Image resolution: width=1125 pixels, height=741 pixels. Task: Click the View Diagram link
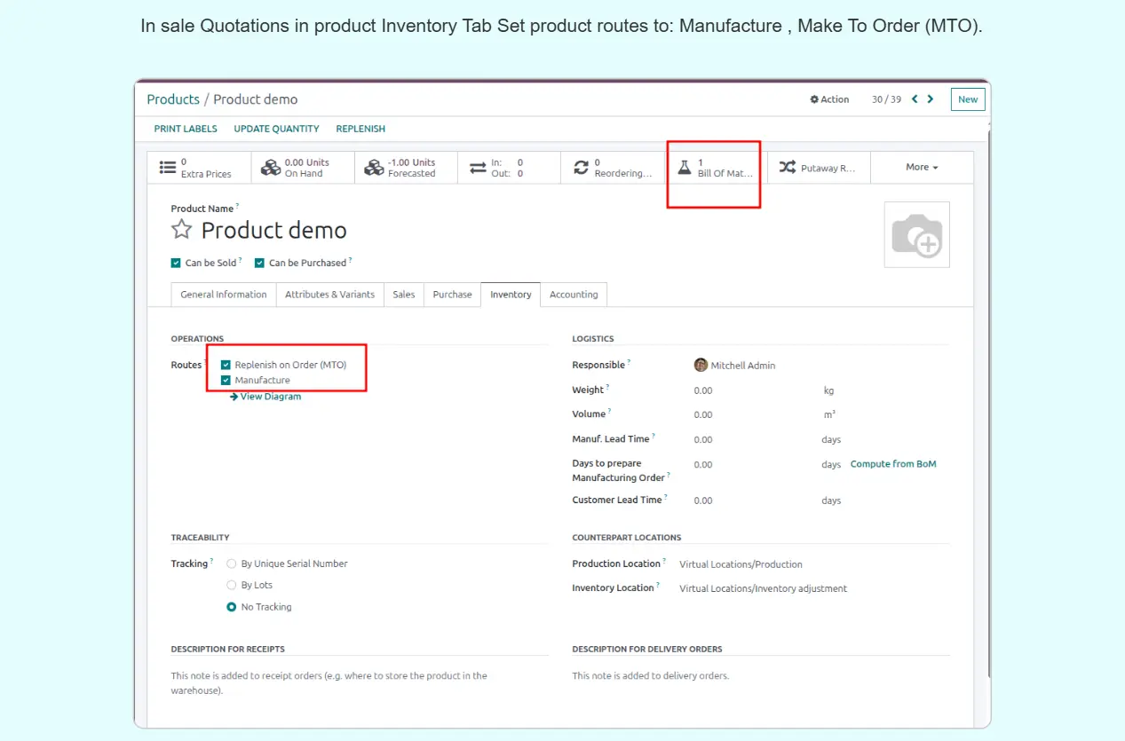(x=270, y=397)
